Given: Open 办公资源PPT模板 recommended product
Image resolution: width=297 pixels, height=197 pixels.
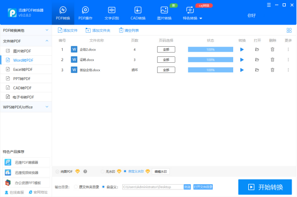Looking at the screenshot, I should click(26, 183).
